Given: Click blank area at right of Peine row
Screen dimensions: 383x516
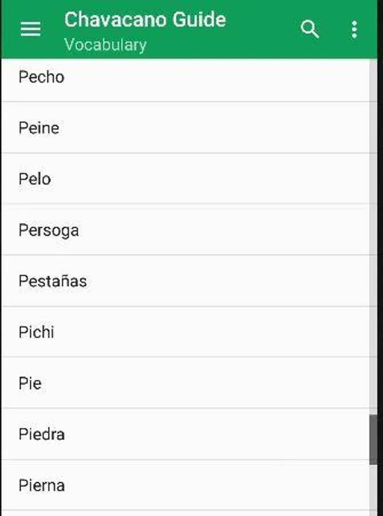Looking at the screenshot, I should (x=258, y=127).
